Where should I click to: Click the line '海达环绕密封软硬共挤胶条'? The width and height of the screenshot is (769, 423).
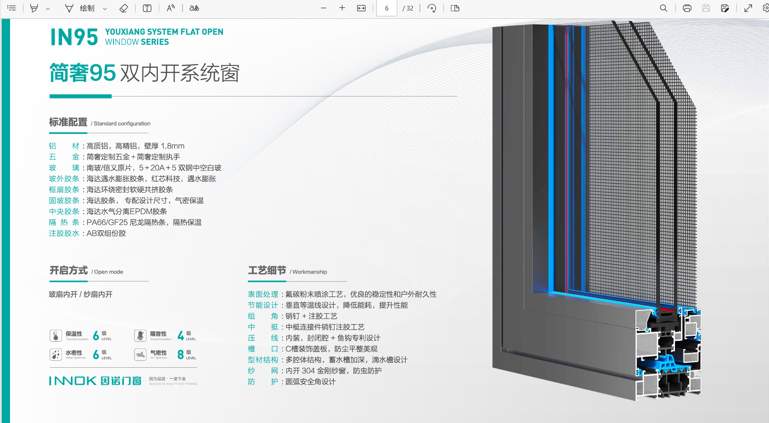130,189
